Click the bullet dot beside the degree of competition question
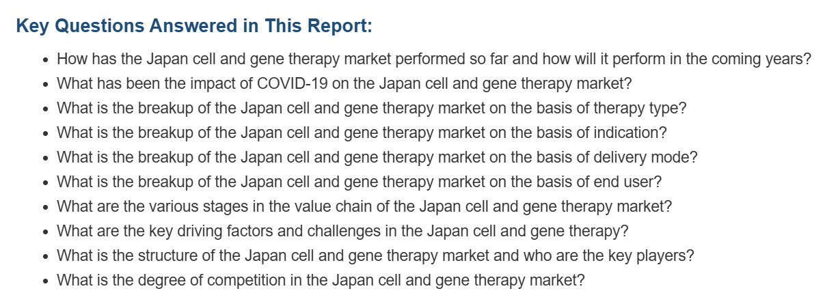The image size is (825, 306). pyautogui.click(x=45, y=281)
